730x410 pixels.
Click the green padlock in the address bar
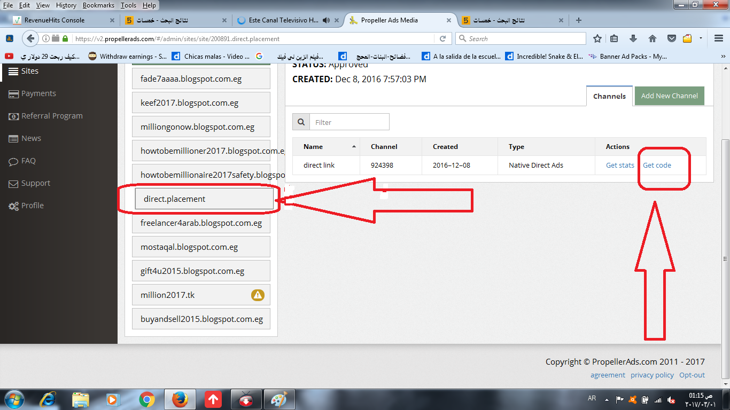65,38
